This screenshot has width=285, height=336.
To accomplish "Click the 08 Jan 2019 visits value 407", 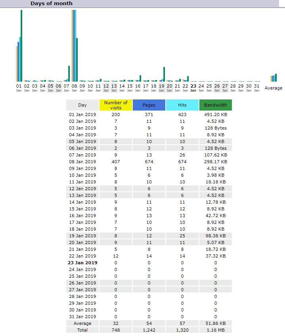I will 116,162.
